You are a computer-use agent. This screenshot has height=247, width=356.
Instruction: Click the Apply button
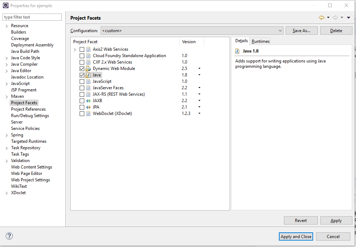point(336,221)
